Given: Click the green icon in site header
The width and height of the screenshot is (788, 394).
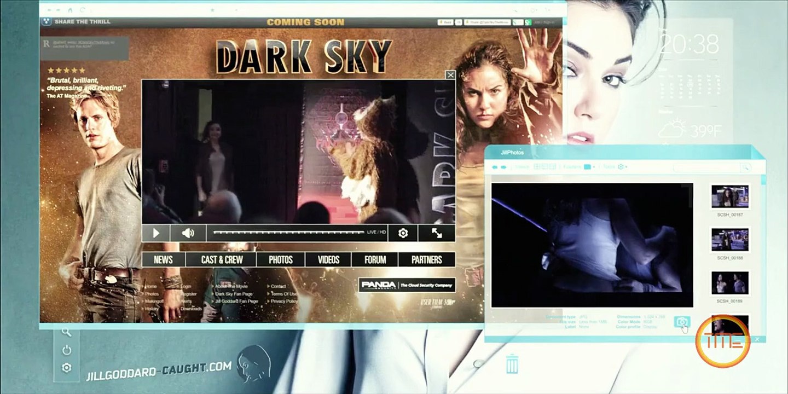Looking at the screenshot, I should click(528, 22).
